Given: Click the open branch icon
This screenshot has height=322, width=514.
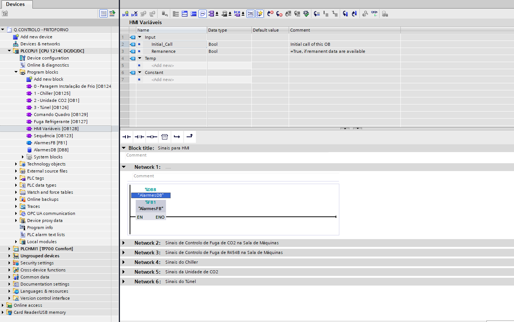Looking at the screenshot, I should pos(177,137).
